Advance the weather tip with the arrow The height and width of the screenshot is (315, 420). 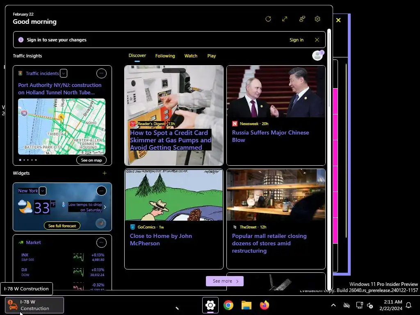105,207
